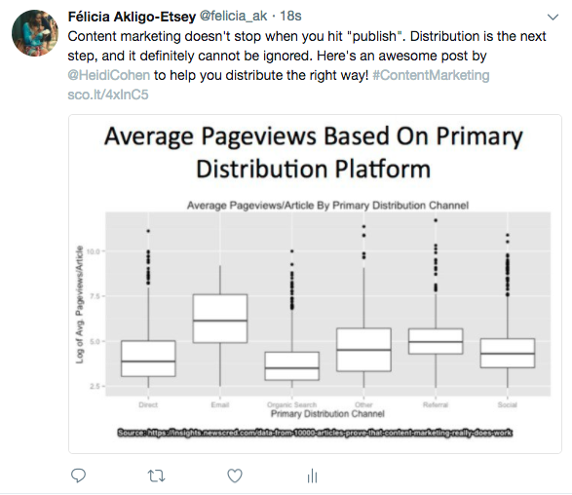
Task: Visit the @HeidiCohen mention link
Action: pos(109,75)
